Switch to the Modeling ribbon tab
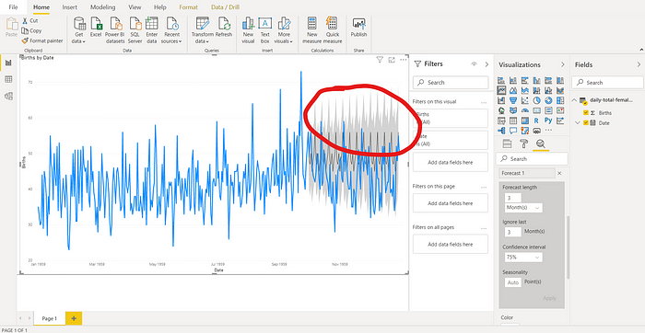This screenshot has width=645, height=333. click(x=103, y=7)
